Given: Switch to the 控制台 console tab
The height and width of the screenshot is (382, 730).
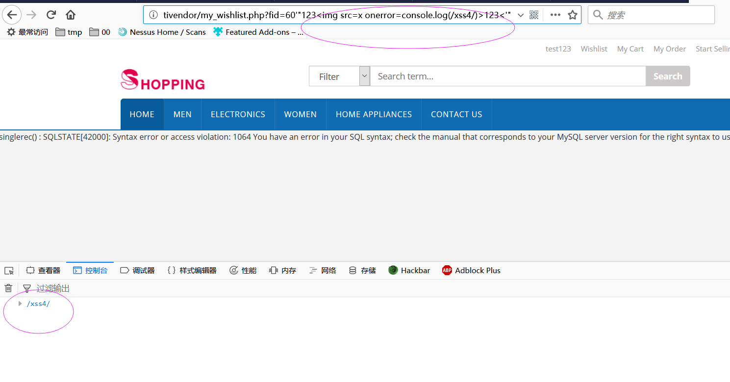Looking at the screenshot, I should point(90,271).
